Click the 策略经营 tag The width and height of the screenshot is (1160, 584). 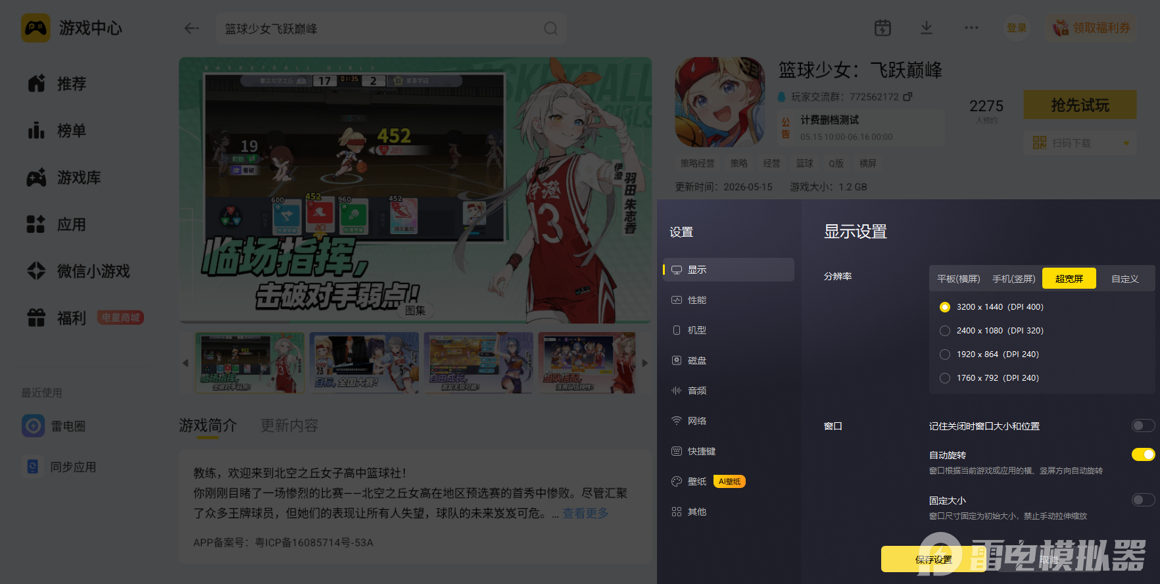click(697, 163)
